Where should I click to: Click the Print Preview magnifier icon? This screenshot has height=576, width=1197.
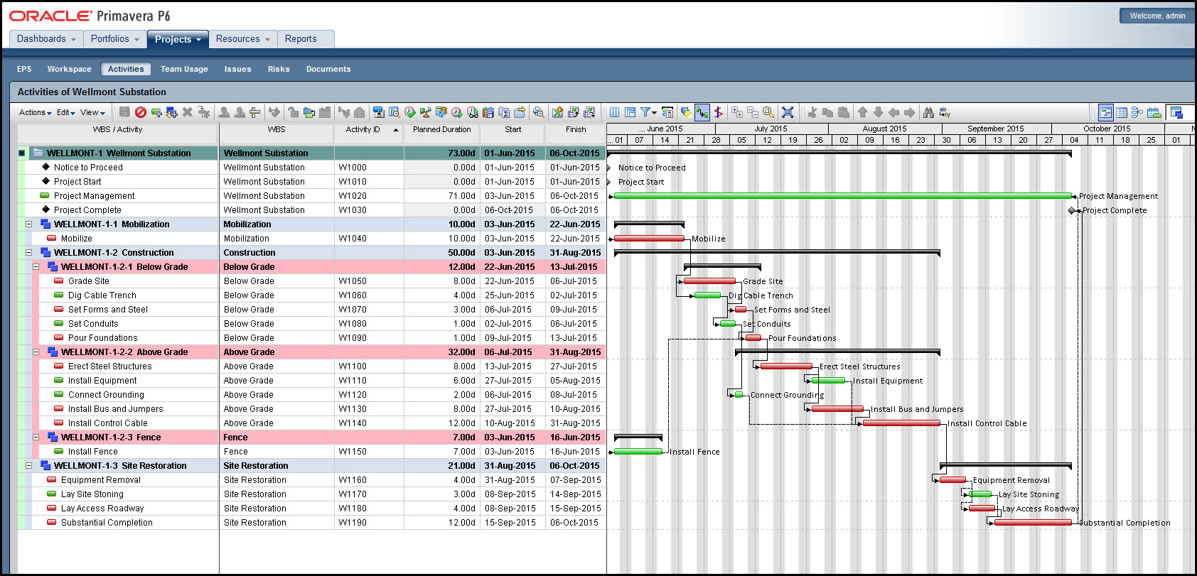coord(538,112)
